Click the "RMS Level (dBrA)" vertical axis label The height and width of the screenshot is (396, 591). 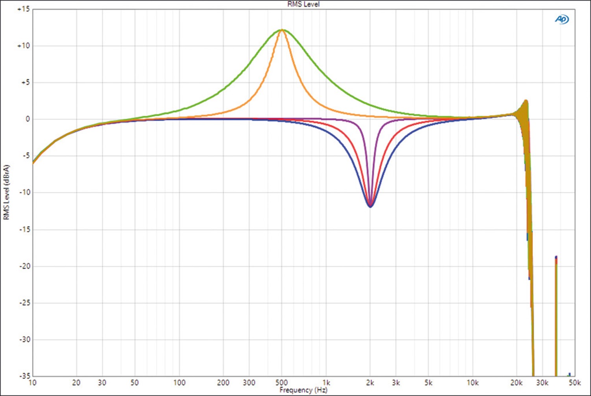(6, 192)
